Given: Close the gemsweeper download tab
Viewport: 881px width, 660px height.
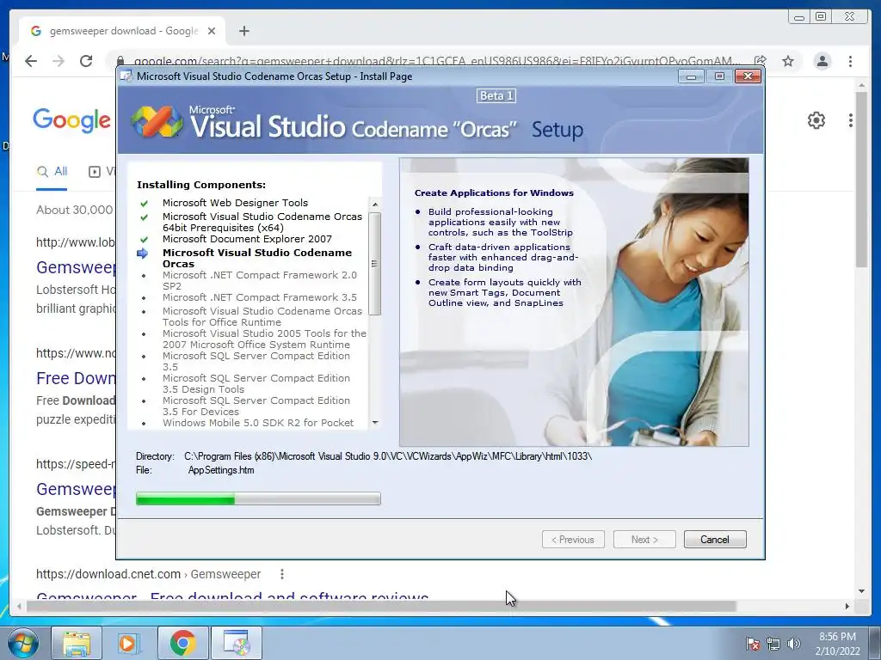Looking at the screenshot, I should pyautogui.click(x=212, y=31).
